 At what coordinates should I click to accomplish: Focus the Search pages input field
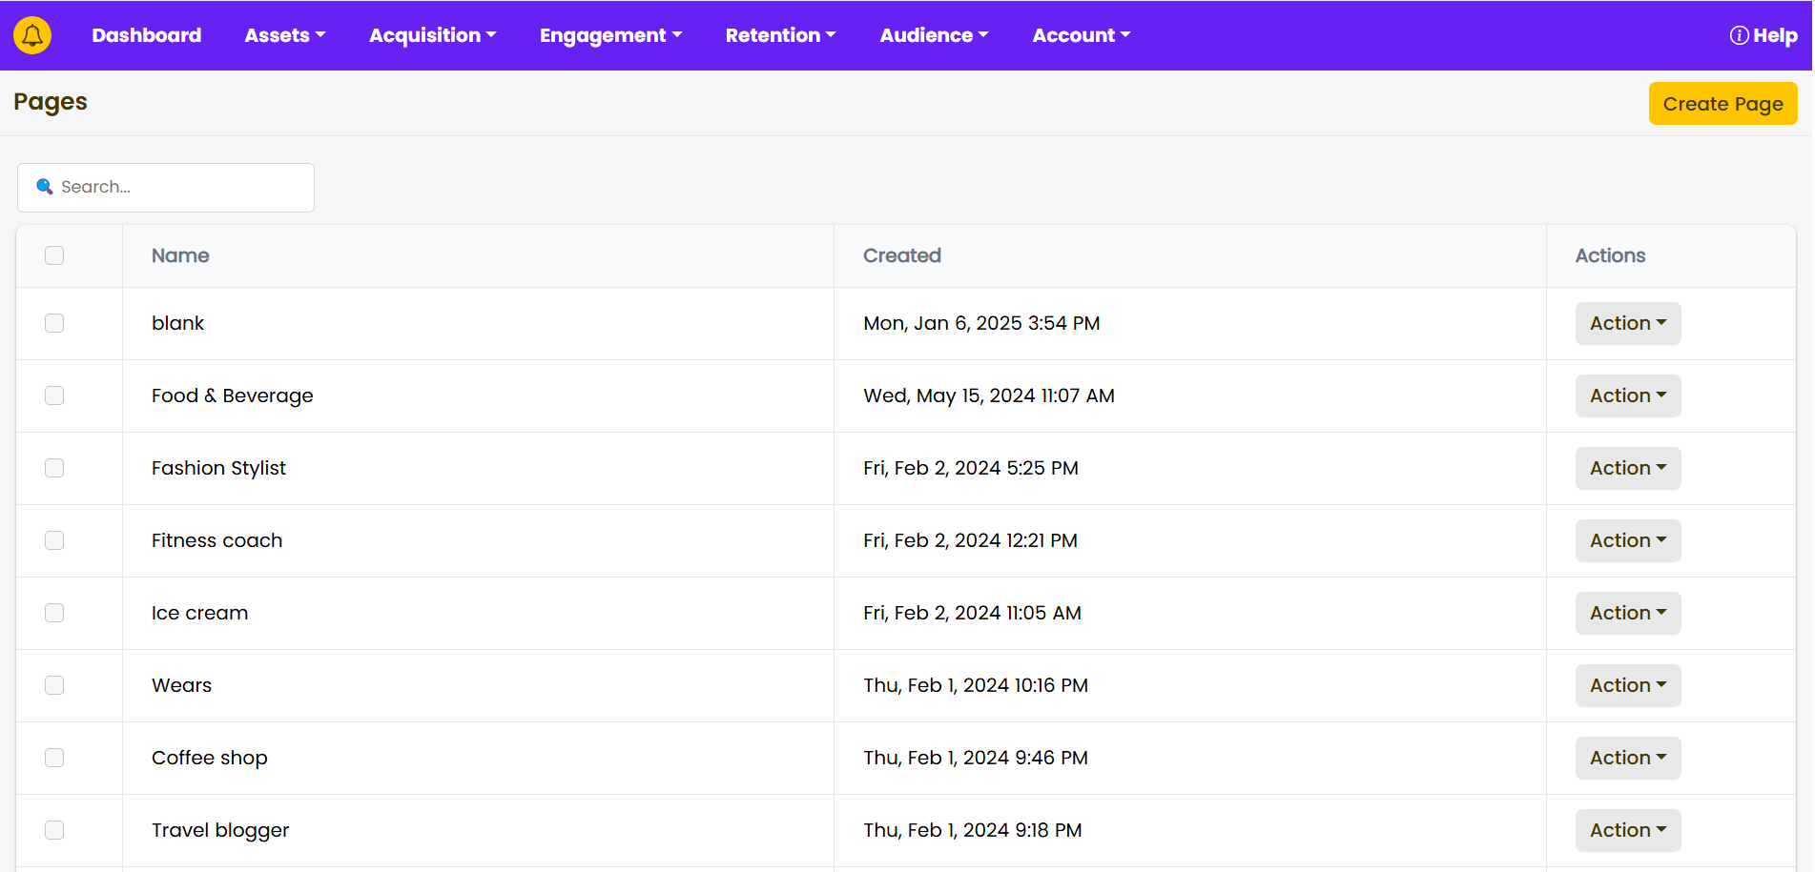[181, 187]
